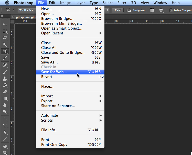Select the Rectangular Marquee tool

(x=5, y=31)
